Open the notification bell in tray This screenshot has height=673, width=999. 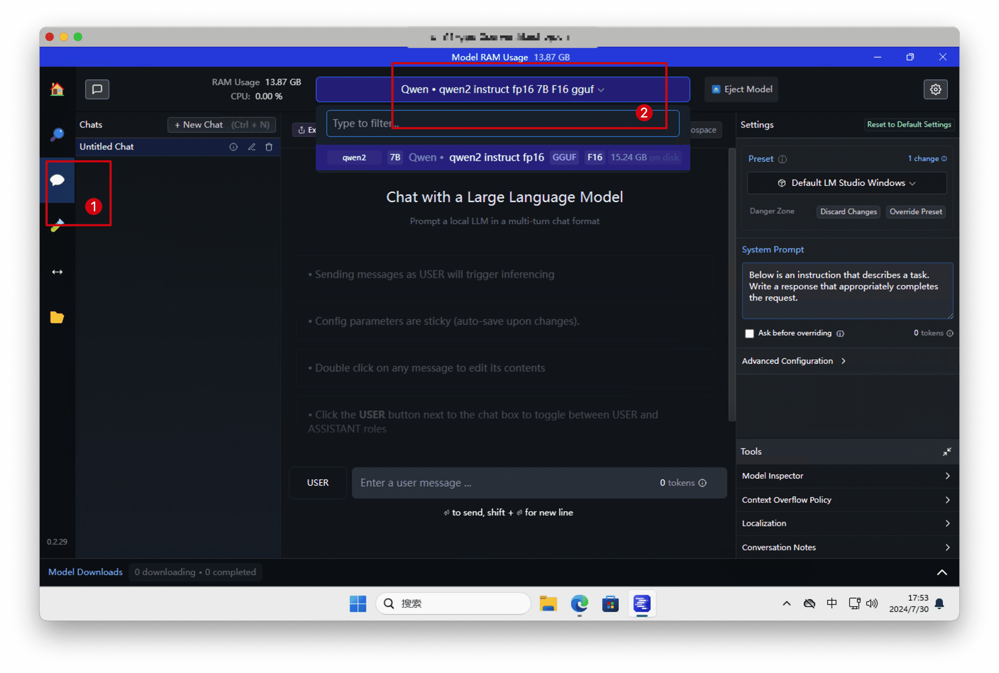point(939,603)
